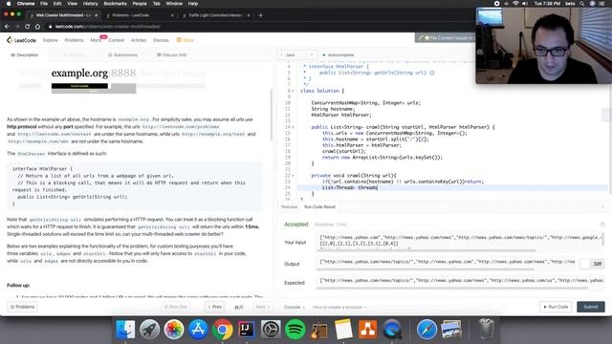Viewport: 612px width, 344px height.
Task: Open Finder from the dock
Action: [x=125, y=330]
